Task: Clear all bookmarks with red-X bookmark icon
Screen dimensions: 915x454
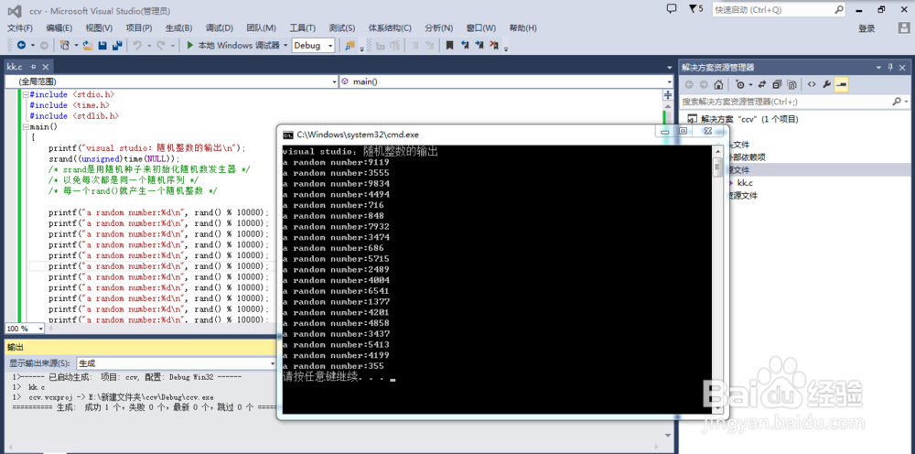Action: coord(494,45)
